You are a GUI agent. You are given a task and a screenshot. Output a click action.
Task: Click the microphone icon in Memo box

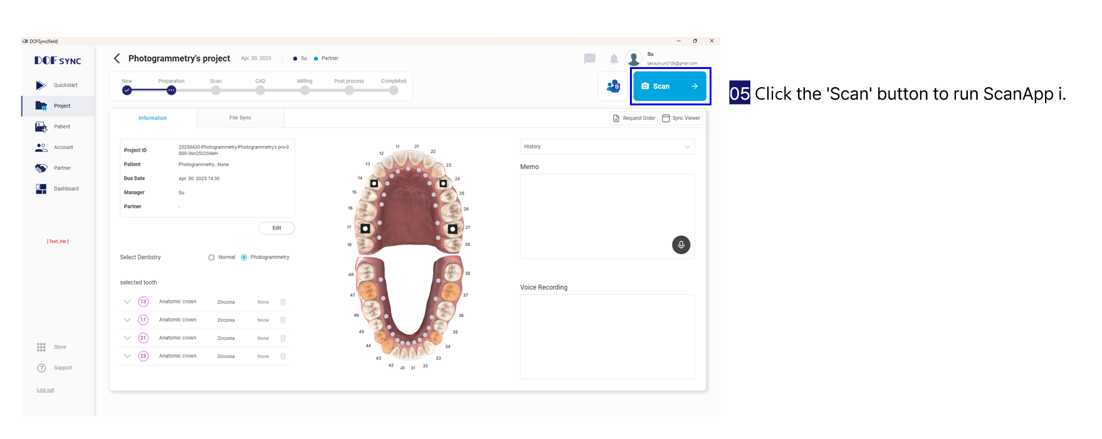tap(681, 245)
